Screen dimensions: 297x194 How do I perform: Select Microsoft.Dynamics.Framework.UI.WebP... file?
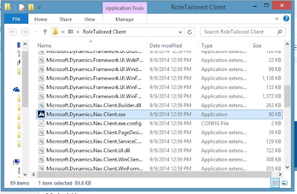click(x=159, y=60)
